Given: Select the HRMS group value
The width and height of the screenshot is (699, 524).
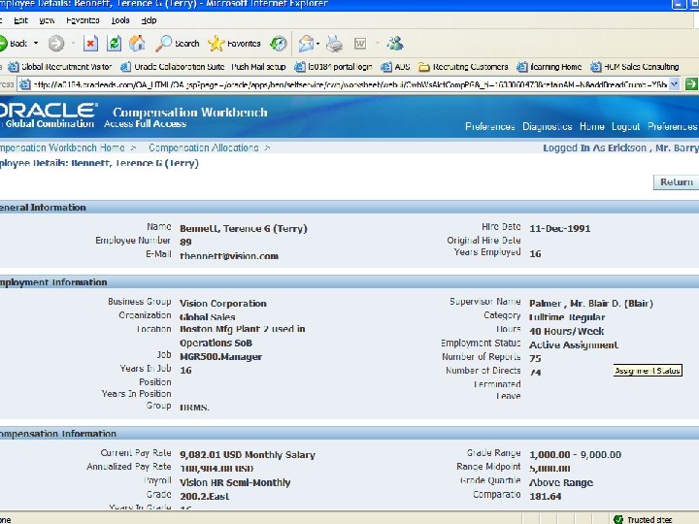Looking at the screenshot, I should 194,408.
